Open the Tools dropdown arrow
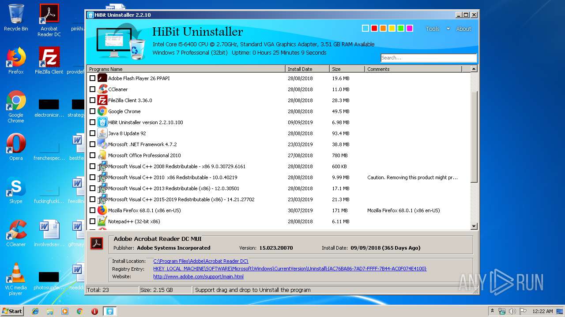This screenshot has height=317, width=565. (448, 29)
